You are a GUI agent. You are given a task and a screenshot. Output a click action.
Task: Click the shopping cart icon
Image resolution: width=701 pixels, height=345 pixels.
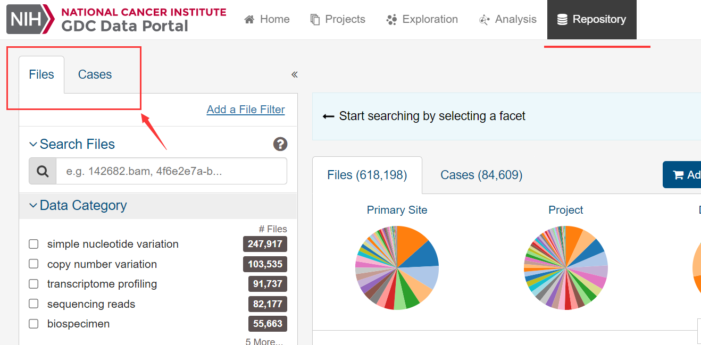[678, 175]
